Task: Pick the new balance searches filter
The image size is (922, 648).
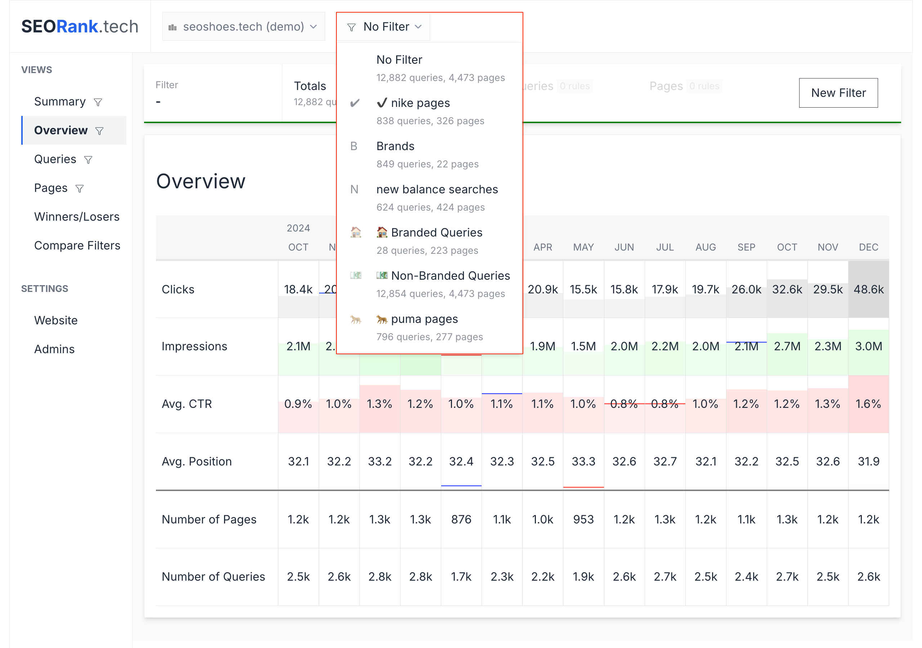Action: pos(437,189)
